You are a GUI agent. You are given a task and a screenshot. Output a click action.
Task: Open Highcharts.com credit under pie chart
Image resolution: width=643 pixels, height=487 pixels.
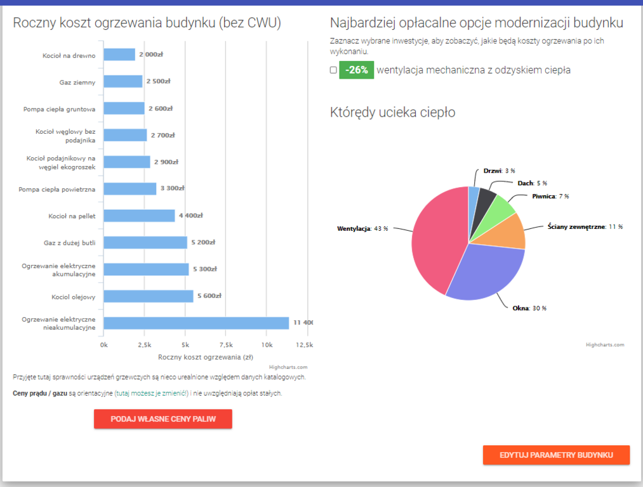click(x=605, y=345)
